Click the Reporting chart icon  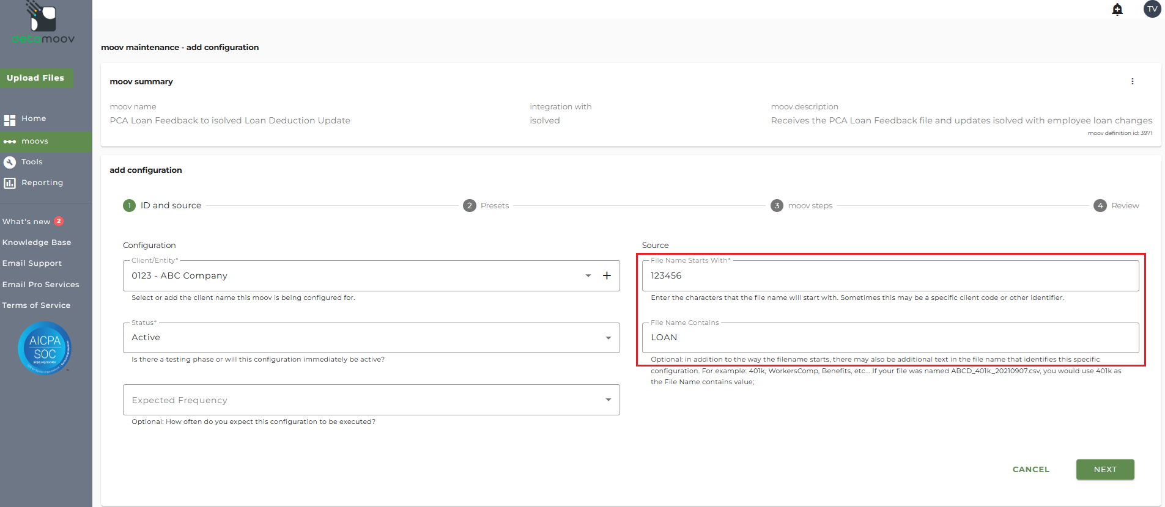(10, 183)
